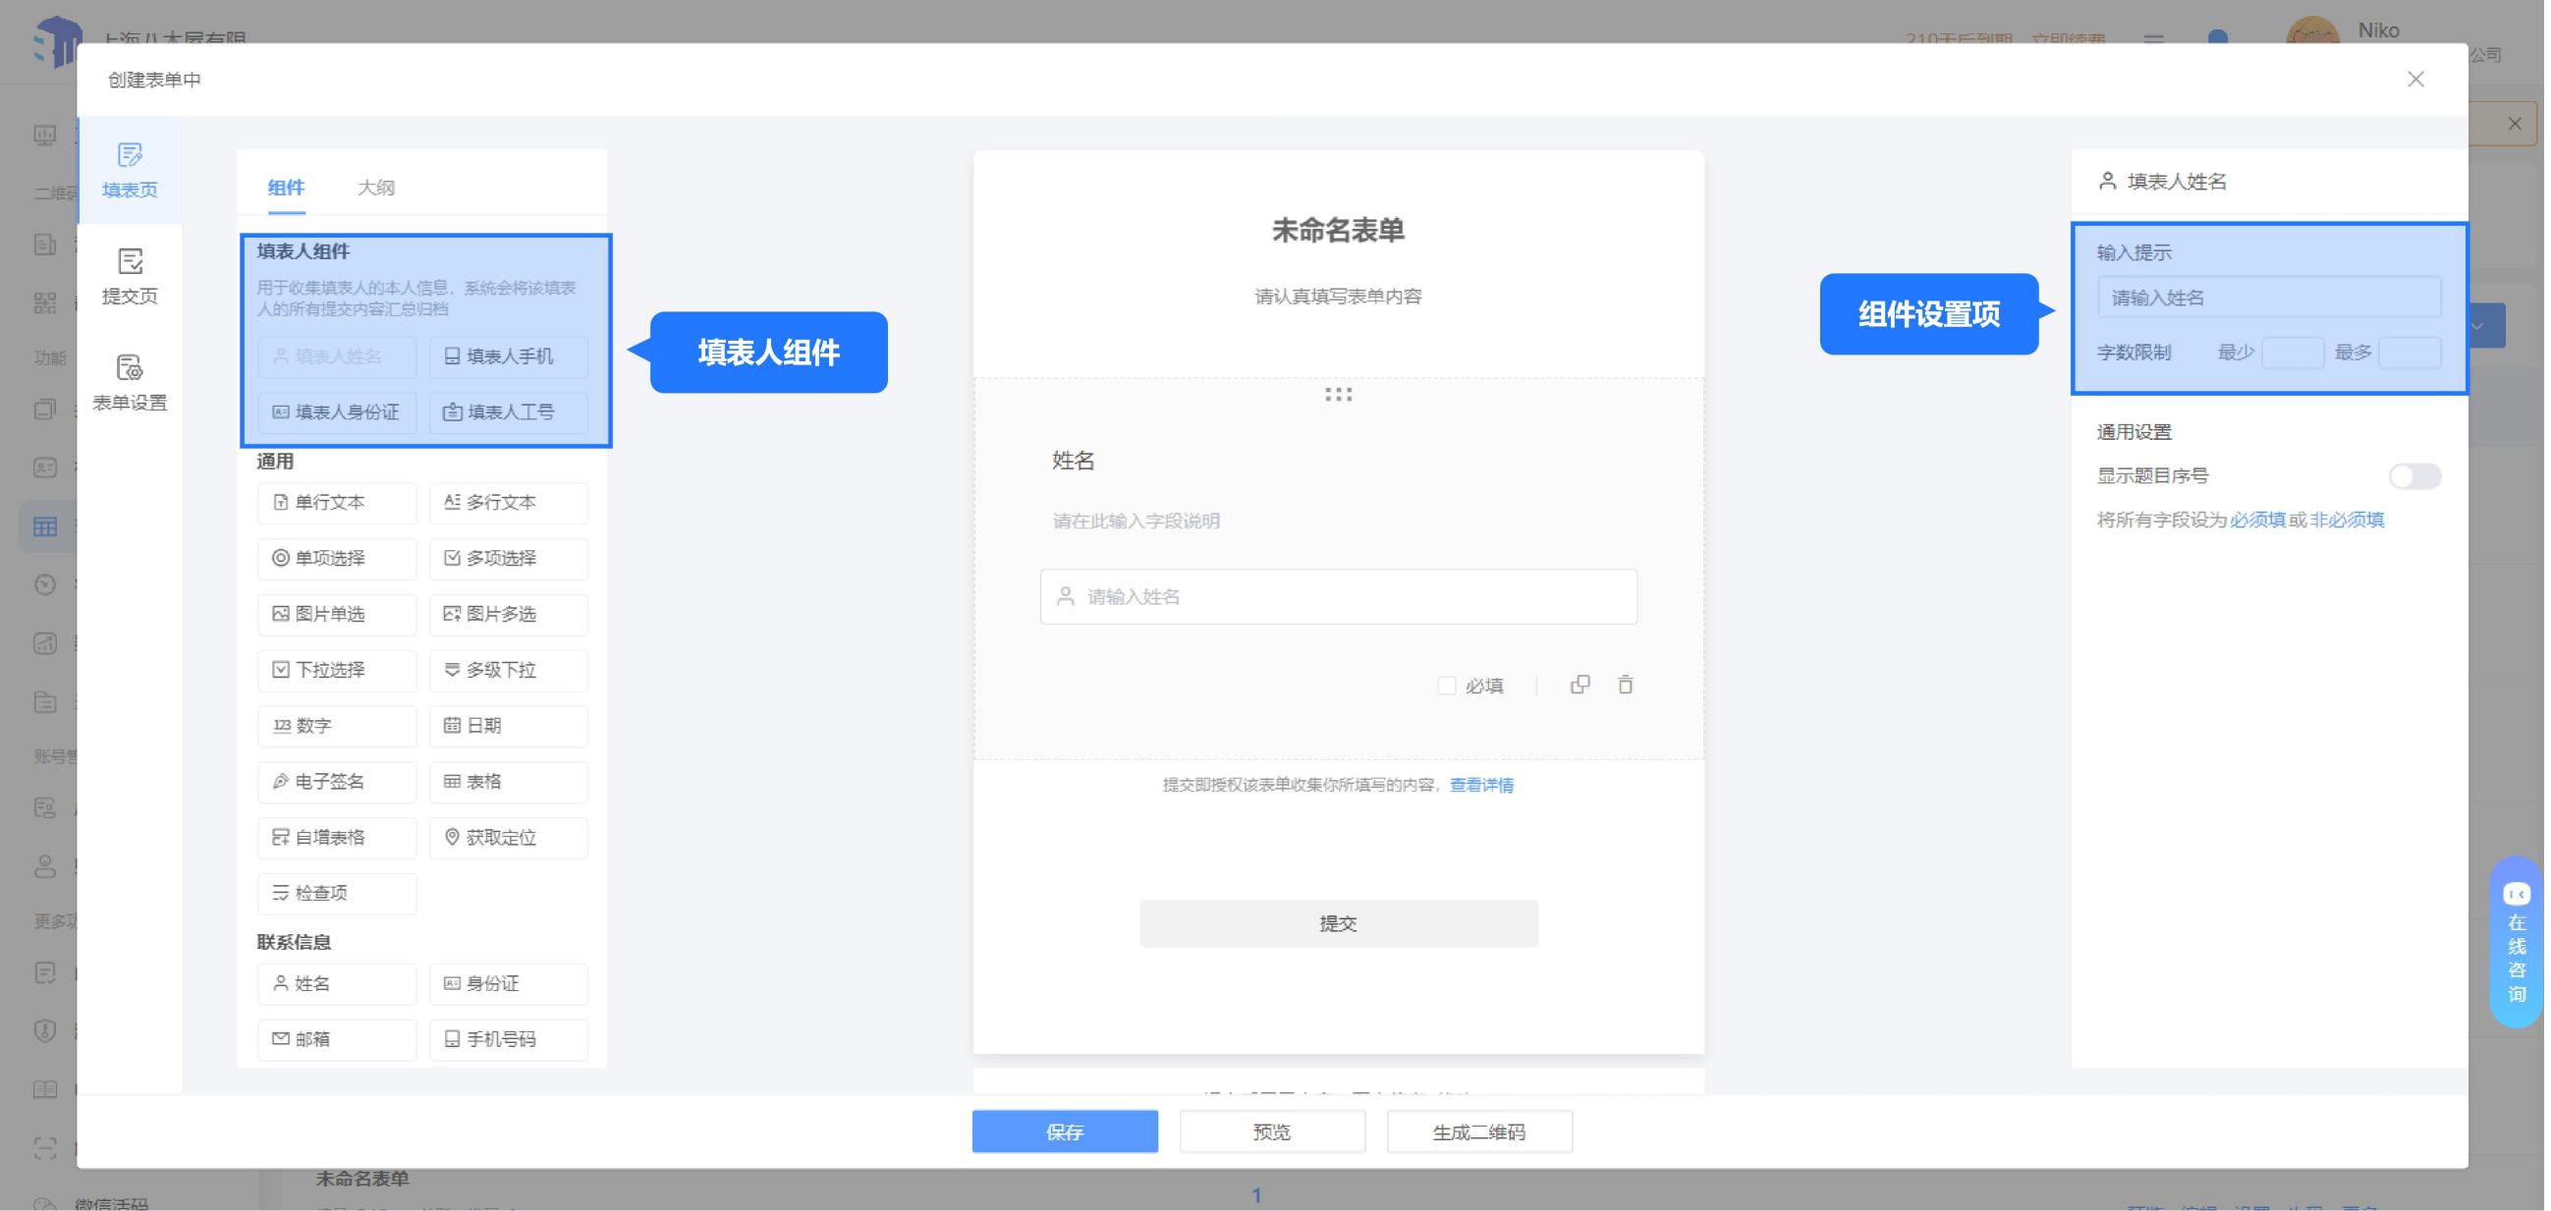Add the 填表人身份证 component
The height and width of the screenshot is (1211, 2551).
click(337, 412)
